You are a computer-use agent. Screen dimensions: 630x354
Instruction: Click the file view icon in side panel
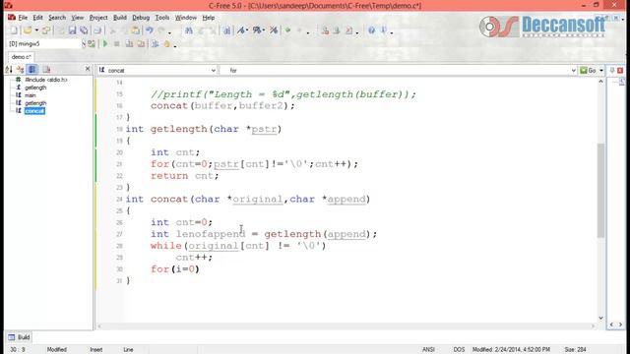(46, 70)
